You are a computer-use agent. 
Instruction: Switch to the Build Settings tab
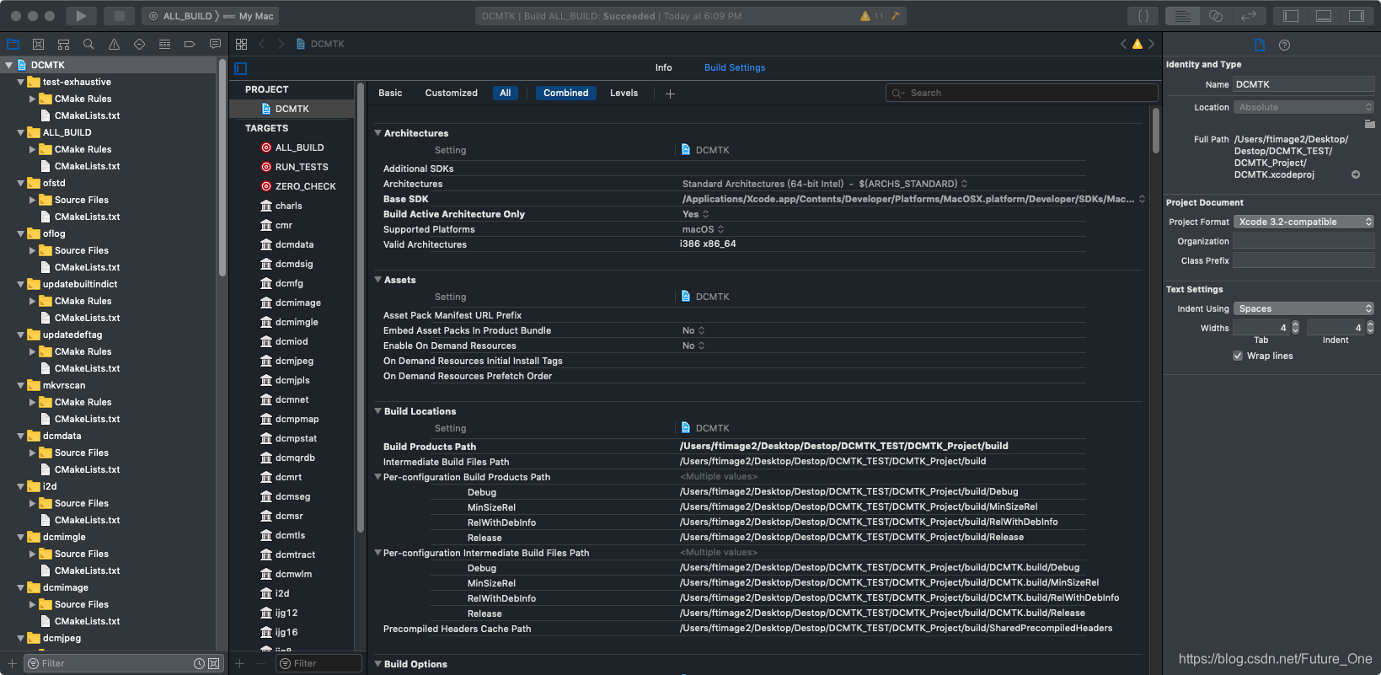point(735,67)
